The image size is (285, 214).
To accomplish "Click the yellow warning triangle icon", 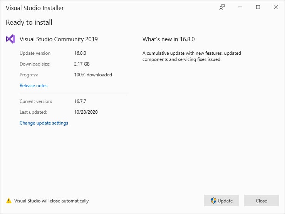I will 9,201.
